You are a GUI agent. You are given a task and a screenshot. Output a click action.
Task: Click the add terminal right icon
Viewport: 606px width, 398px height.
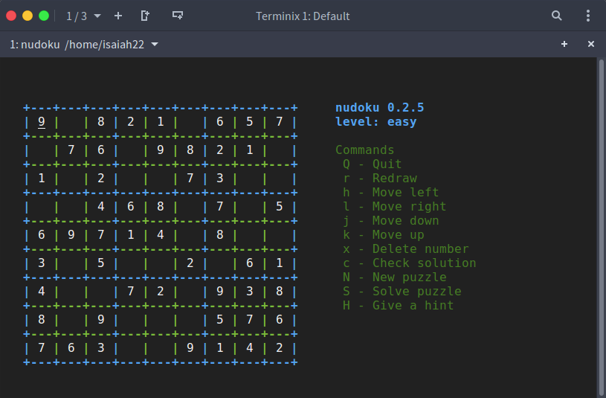point(145,16)
